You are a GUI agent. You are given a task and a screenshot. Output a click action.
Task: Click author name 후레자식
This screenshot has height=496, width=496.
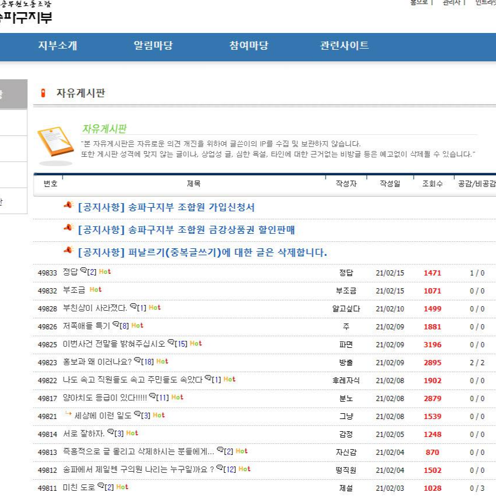(346, 381)
